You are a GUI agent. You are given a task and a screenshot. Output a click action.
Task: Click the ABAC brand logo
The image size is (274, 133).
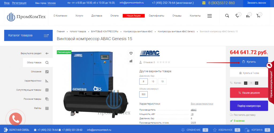coord(150,53)
